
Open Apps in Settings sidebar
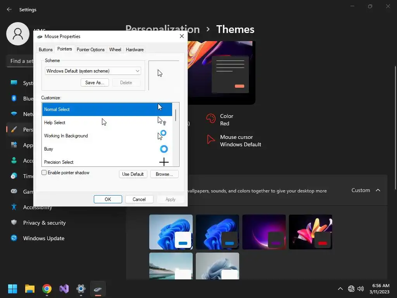(20, 145)
